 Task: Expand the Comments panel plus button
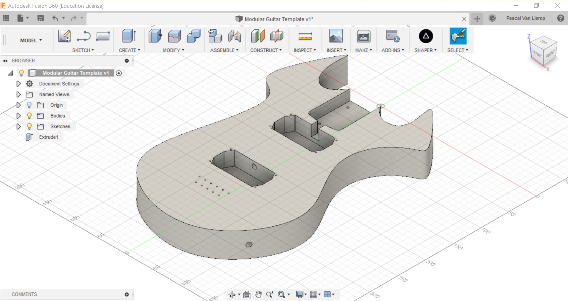[127, 294]
